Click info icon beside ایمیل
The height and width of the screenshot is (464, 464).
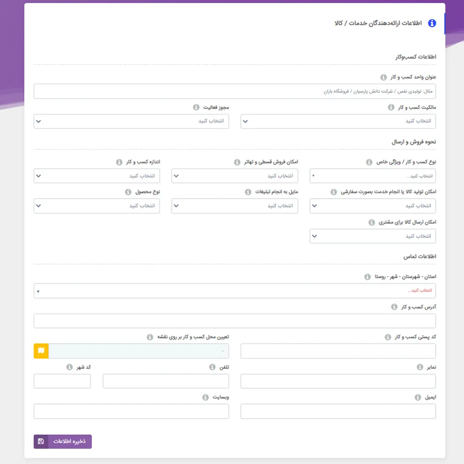click(x=418, y=397)
